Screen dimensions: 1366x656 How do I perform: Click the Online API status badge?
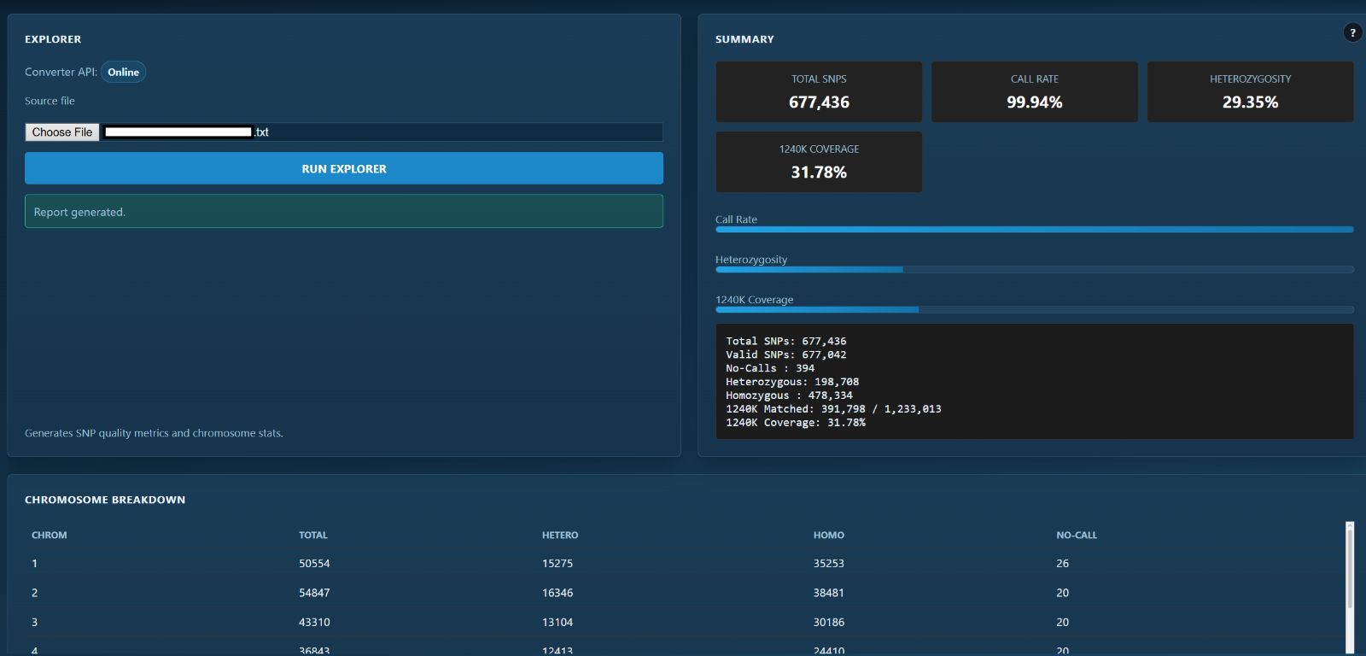pos(123,73)
